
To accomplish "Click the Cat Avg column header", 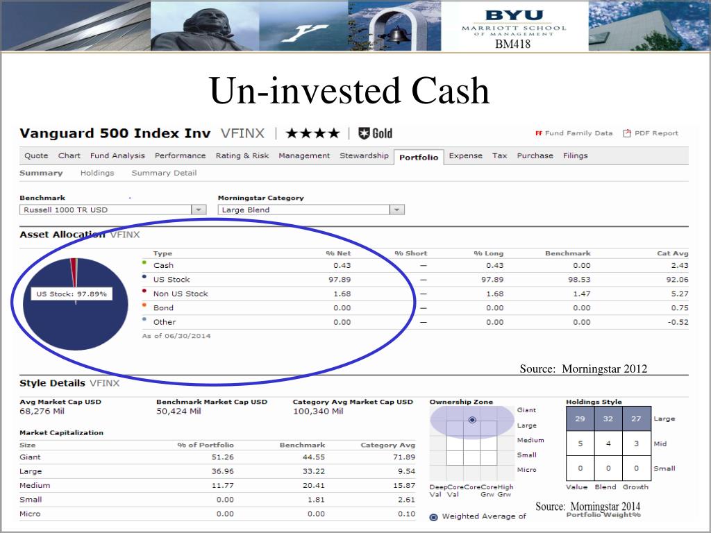I will point(672,253).
